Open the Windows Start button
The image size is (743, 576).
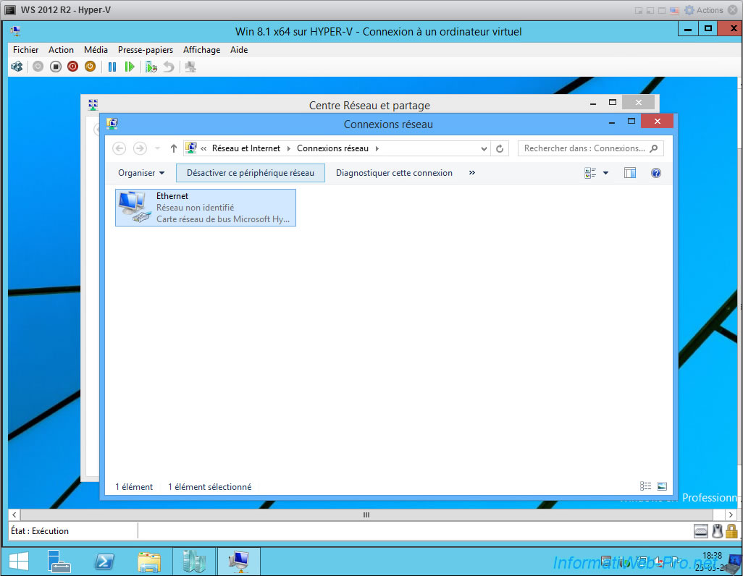click(19, 562)
